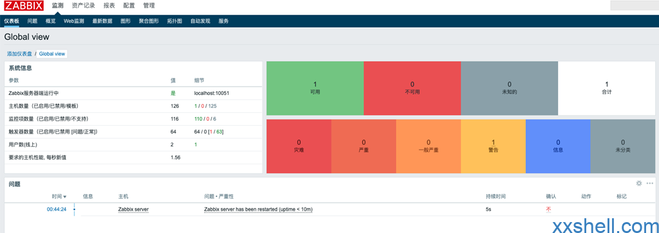Open the three-dots menu in 问题 widget
Viewport: 659px width, 233px height.
(x=650, y=183)
